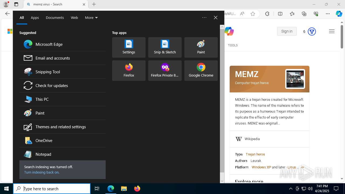Open Copilot sidebar in Edge
Viewport: 345px width, 194px height.
pos(339,14)
